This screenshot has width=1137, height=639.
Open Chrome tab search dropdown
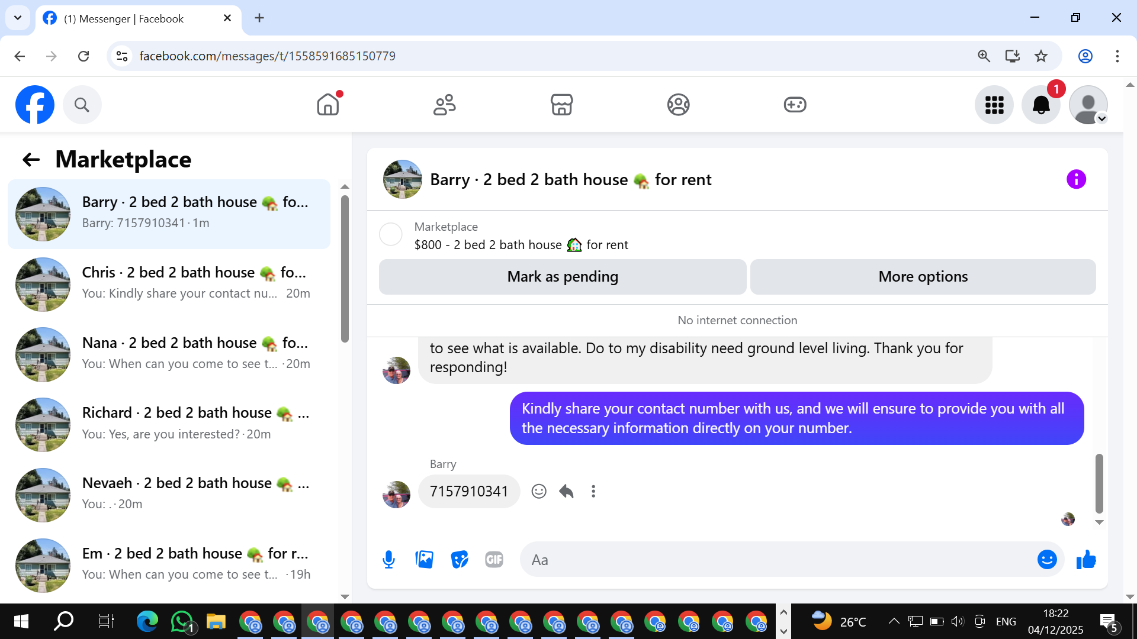pyautogui.click(x=18, y=18)
